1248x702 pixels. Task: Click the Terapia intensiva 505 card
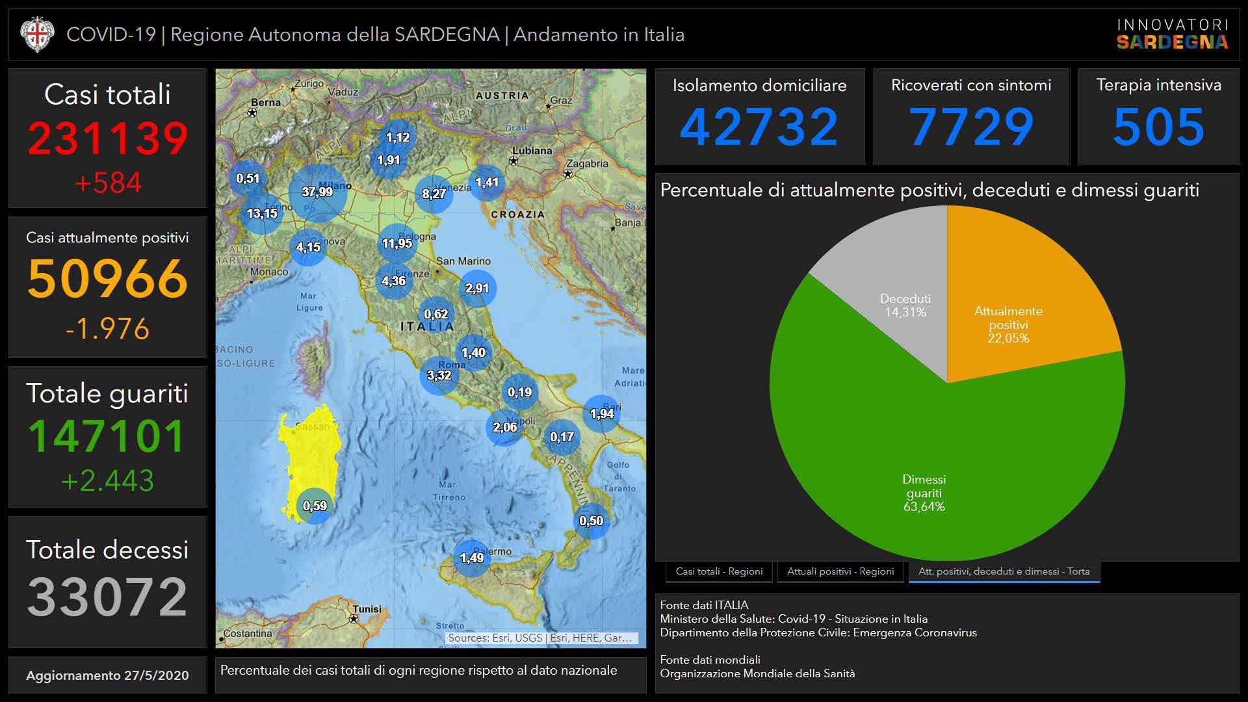[1158, 117]
